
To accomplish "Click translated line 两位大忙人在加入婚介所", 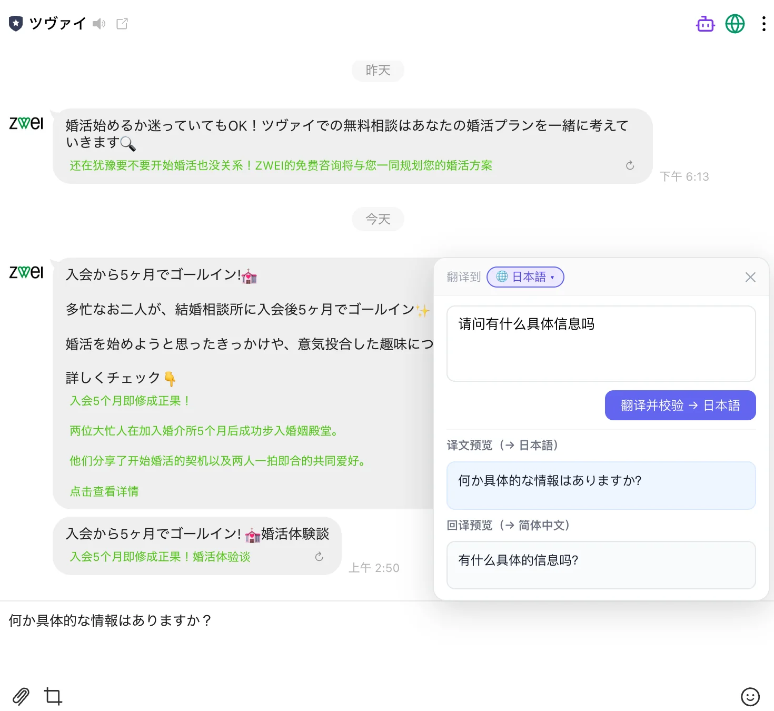I will [205, 431].
